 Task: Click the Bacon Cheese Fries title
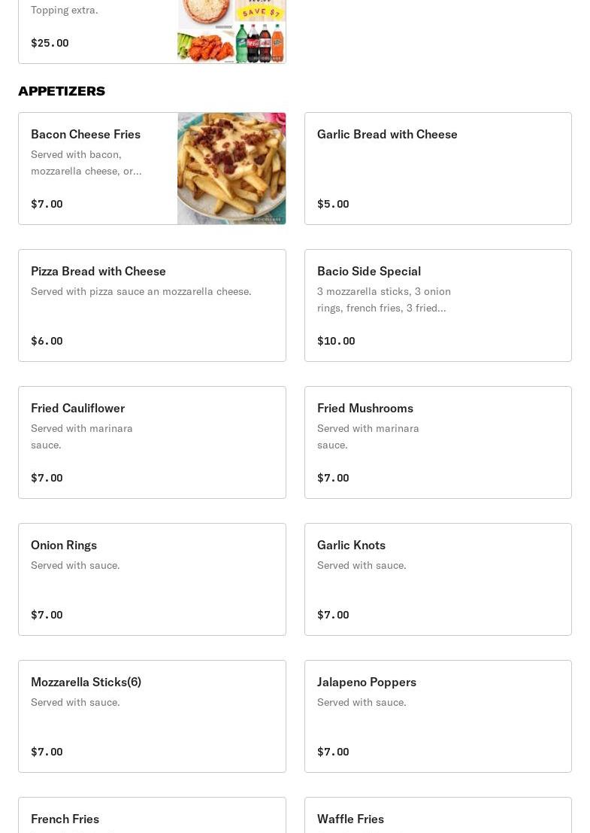[86, 135]
